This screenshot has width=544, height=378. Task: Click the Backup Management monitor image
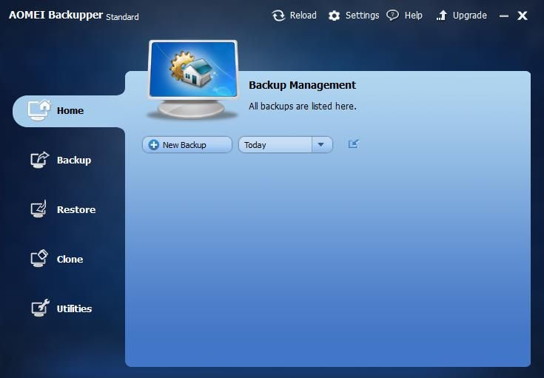[193, 80]
